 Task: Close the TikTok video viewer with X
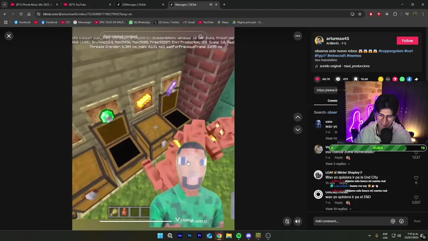9,36
